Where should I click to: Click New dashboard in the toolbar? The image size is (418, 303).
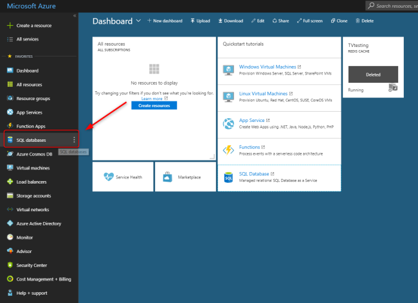click(x=165, y=21)
